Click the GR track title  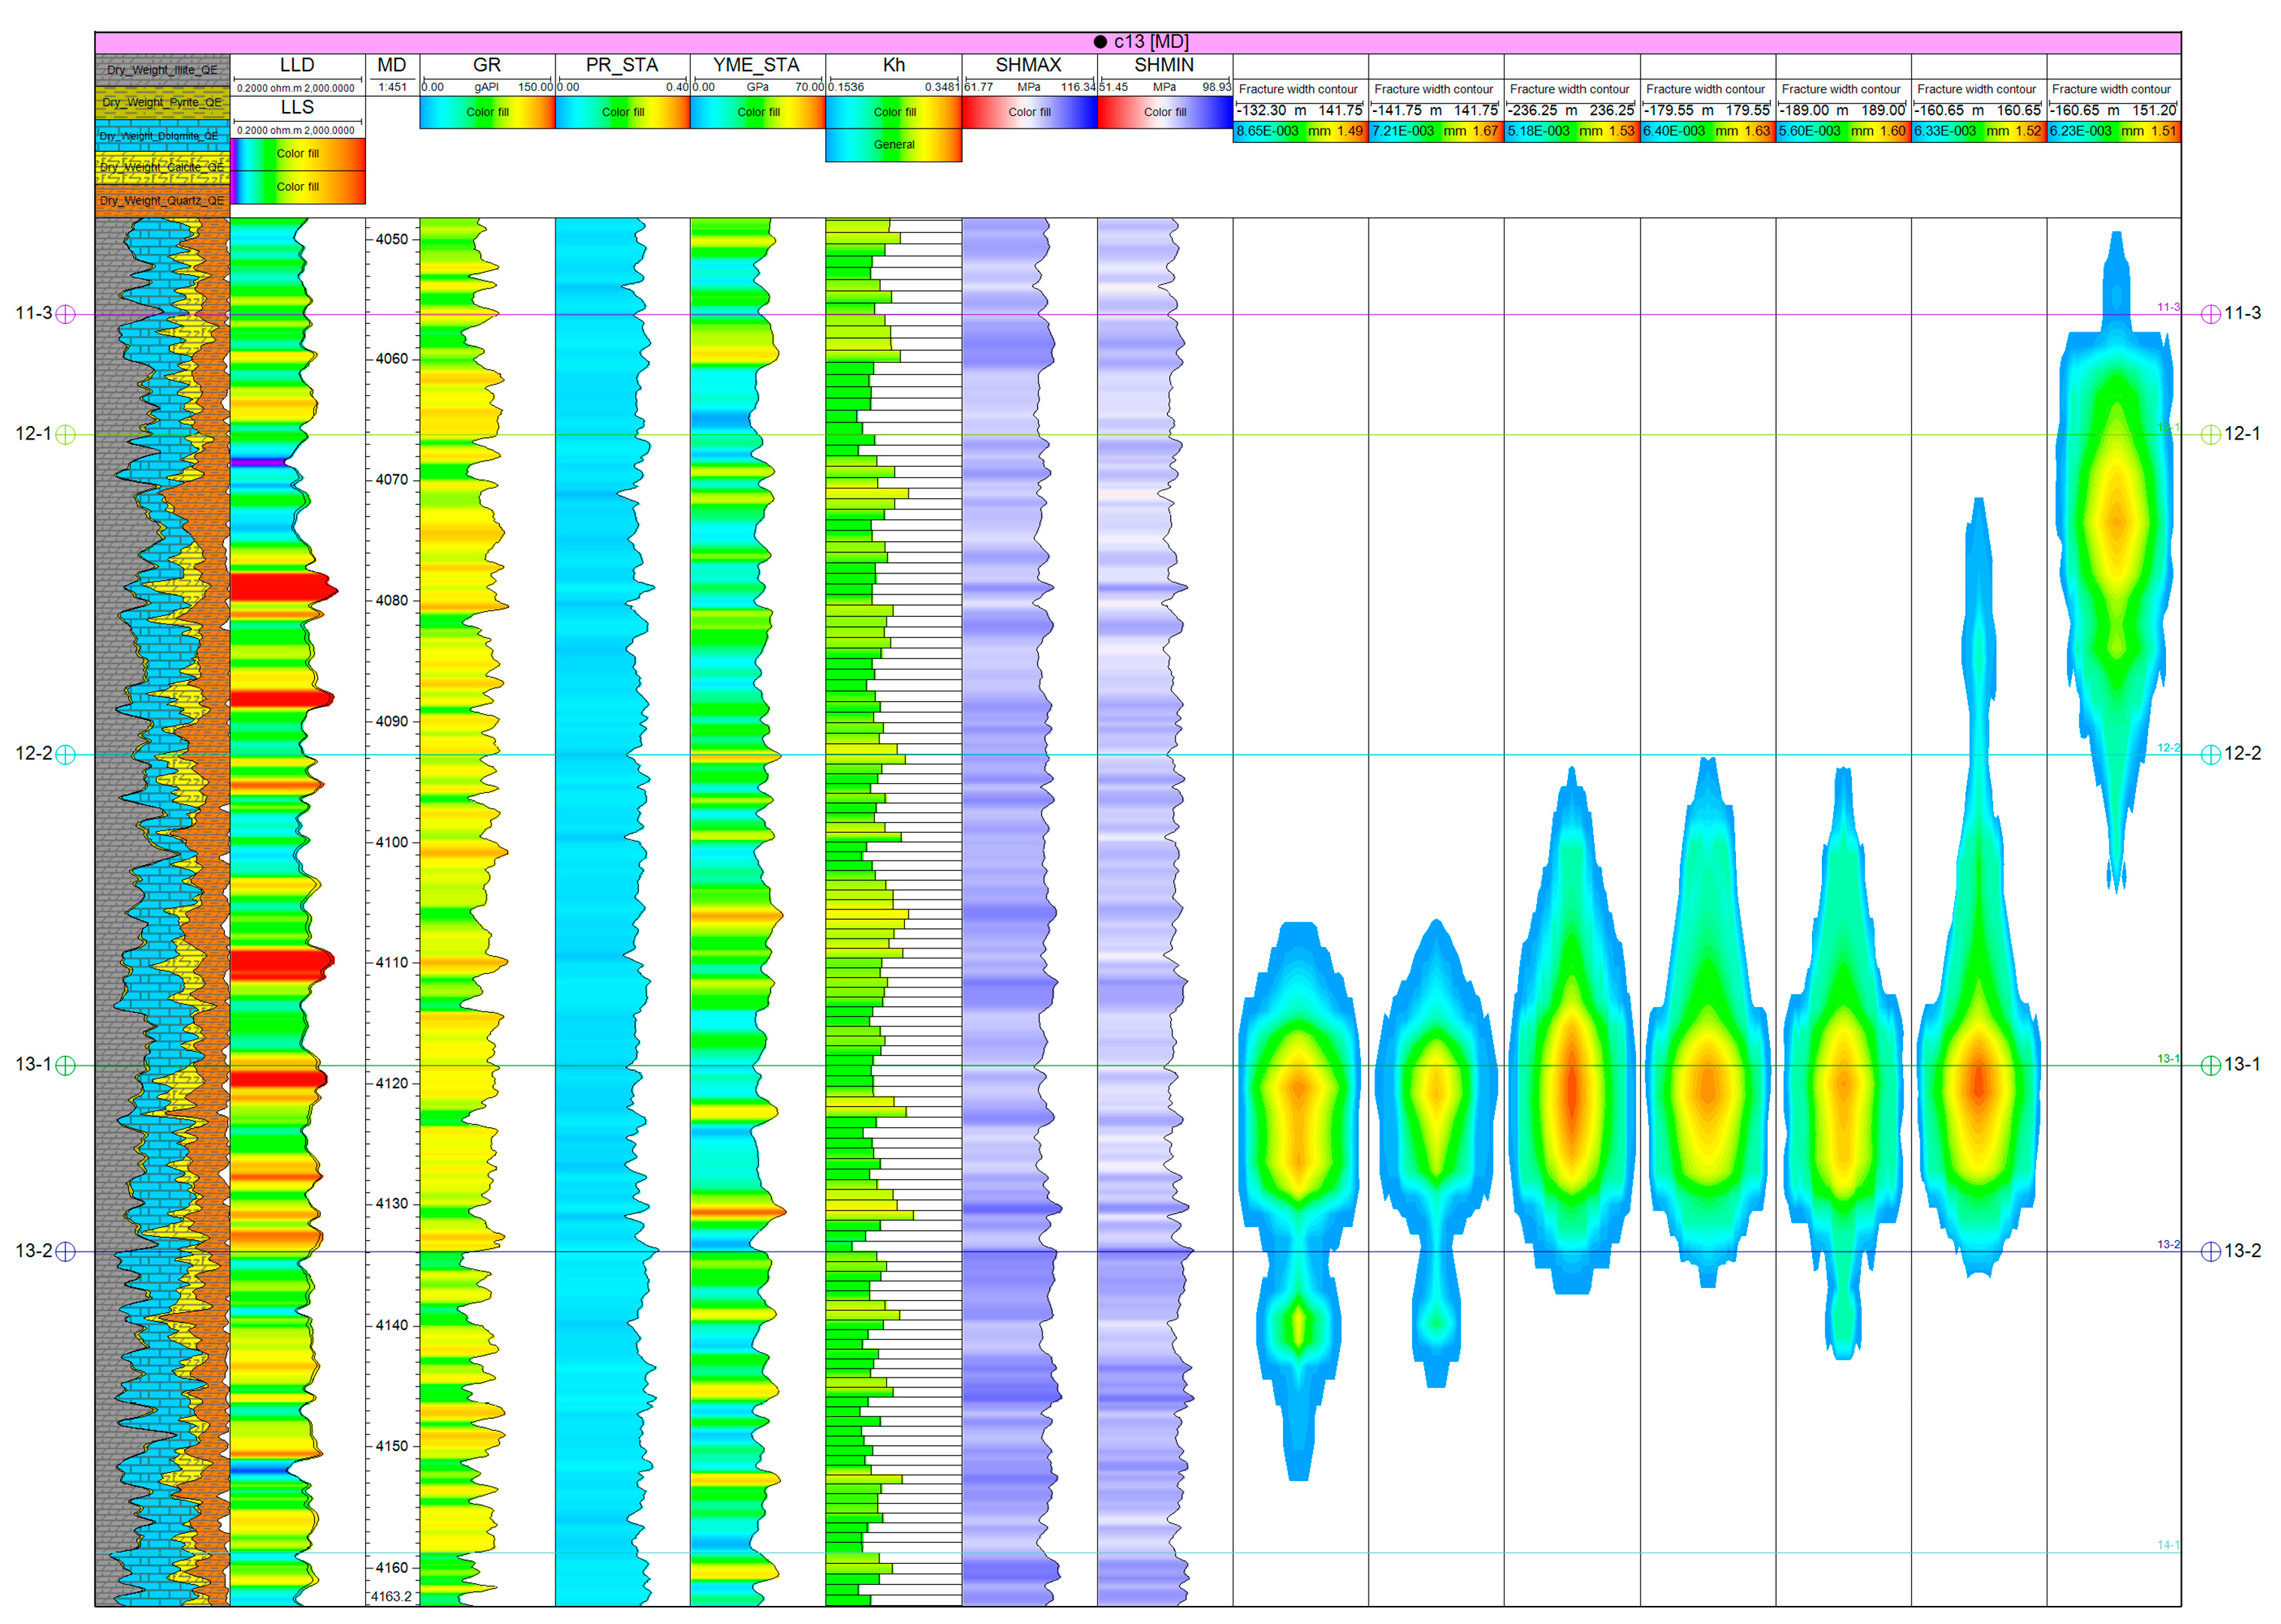tap(487, 65)
